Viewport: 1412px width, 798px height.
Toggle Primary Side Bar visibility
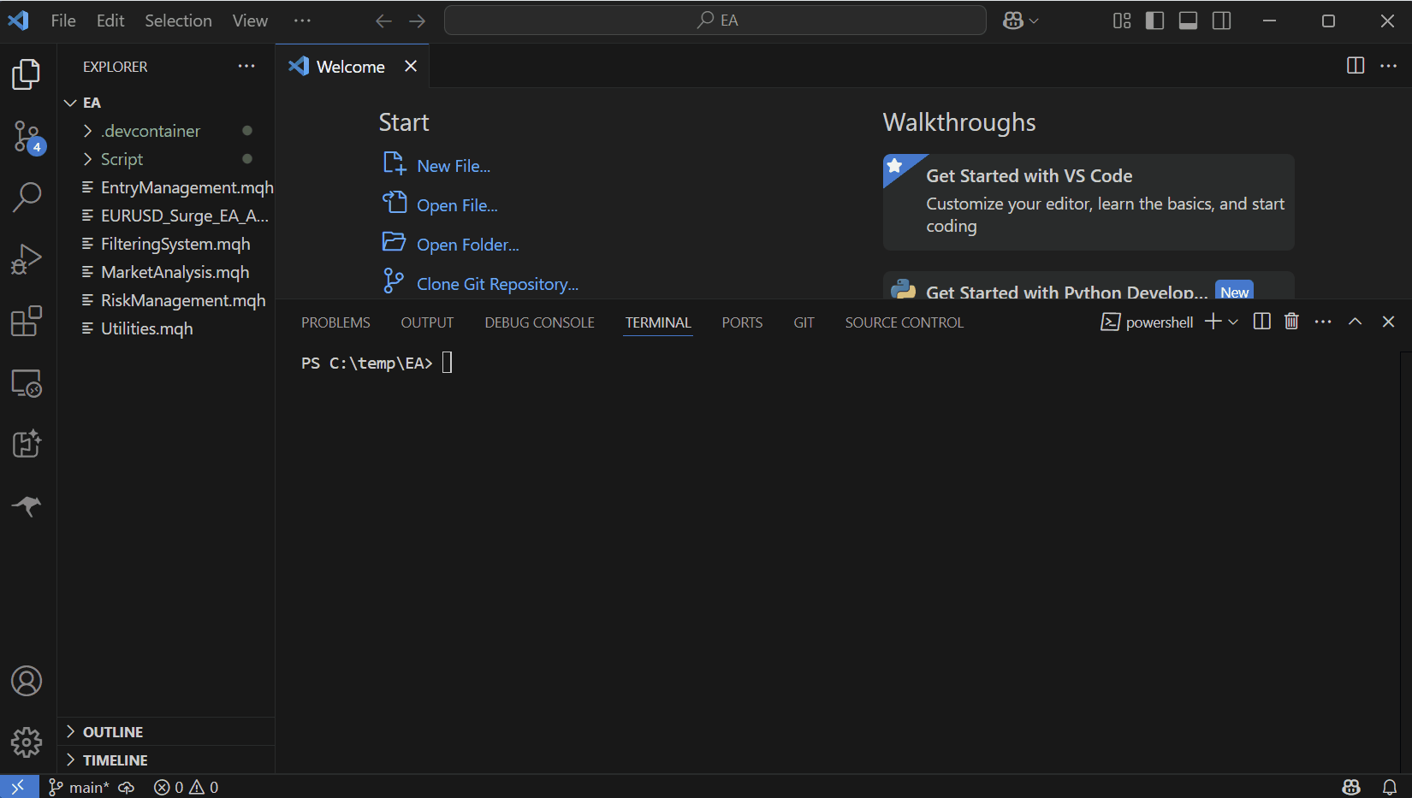[1154, 21]
